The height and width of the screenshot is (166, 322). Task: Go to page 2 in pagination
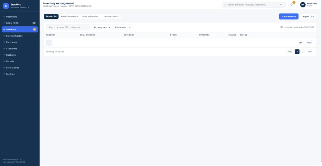click(x=303, y=52)
